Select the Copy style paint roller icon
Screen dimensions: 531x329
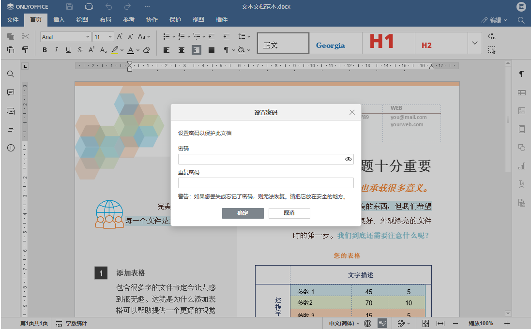[25, 50]
